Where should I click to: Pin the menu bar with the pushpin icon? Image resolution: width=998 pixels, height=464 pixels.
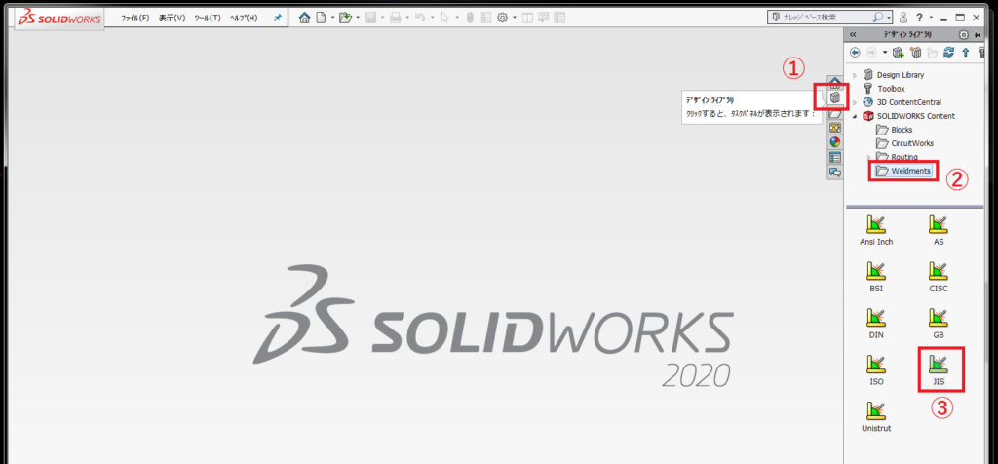278,18
